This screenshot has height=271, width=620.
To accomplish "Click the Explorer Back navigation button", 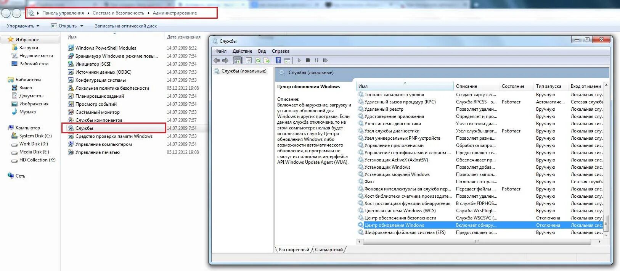I will click(6, 13).
